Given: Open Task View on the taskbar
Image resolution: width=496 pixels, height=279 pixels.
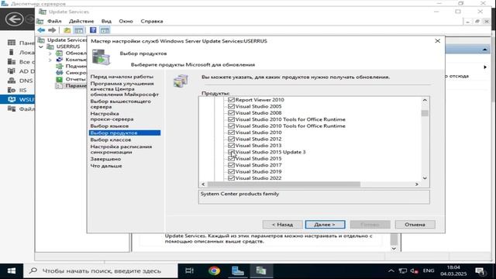Looking at the screenshot, I should (x=189, y=271).
